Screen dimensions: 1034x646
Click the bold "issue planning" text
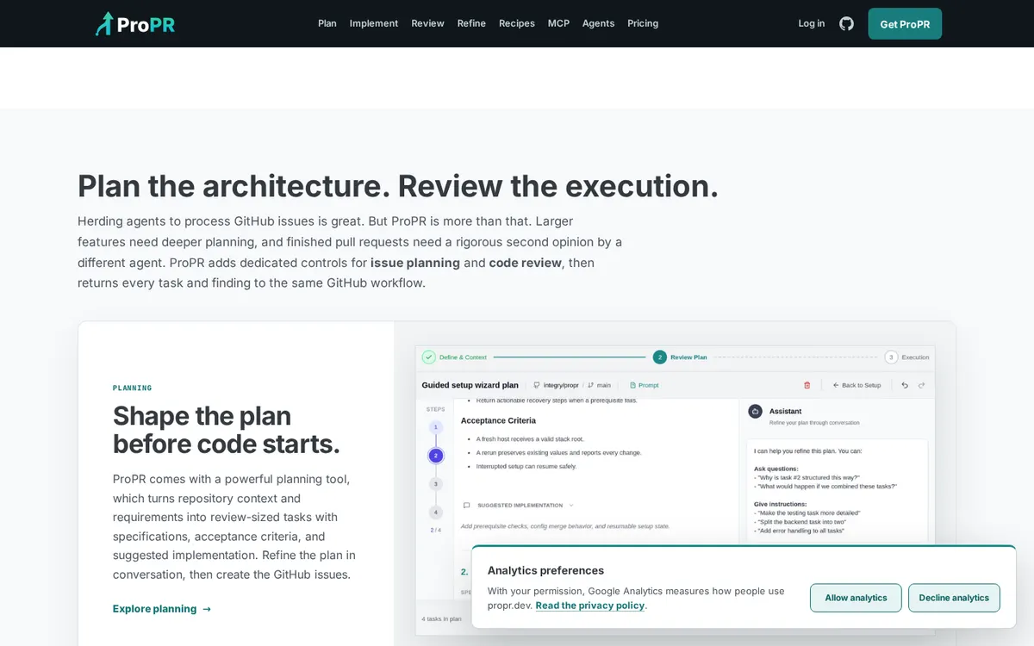point(415,263)
